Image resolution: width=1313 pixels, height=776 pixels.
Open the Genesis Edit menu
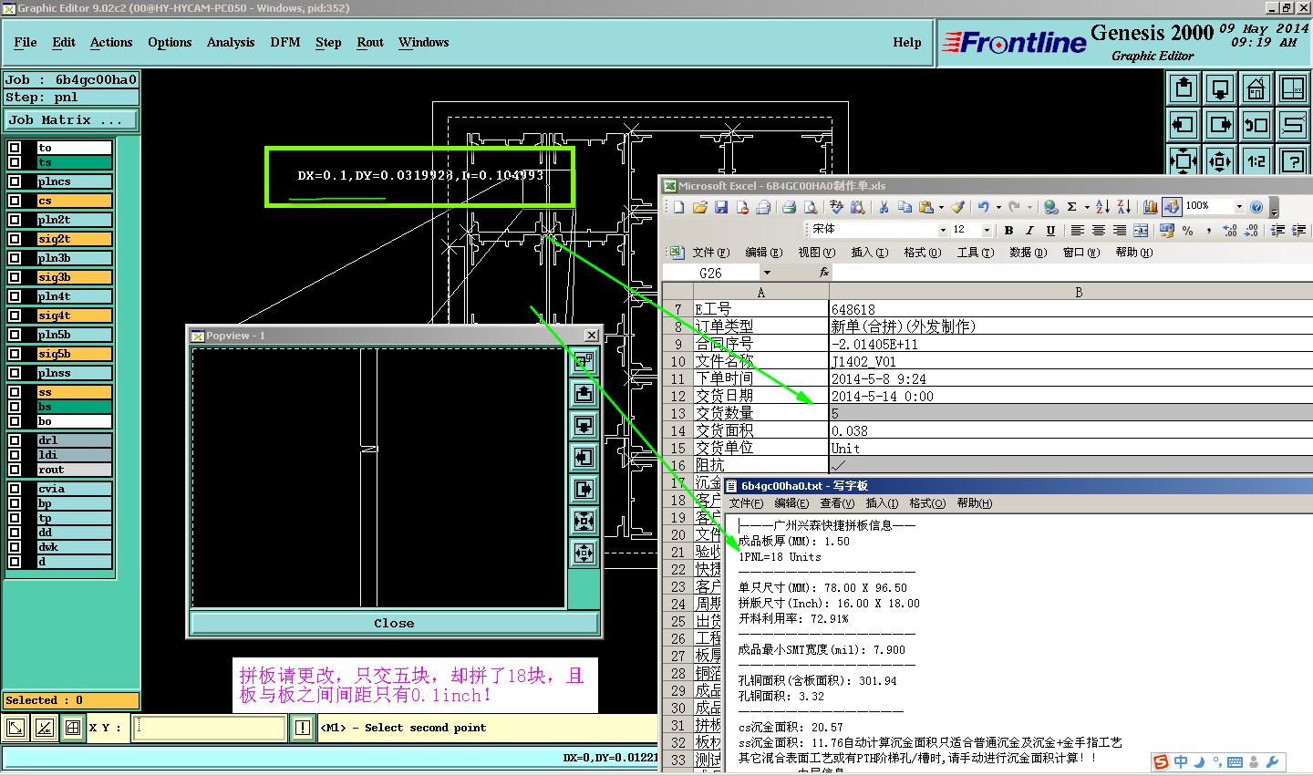64,43
